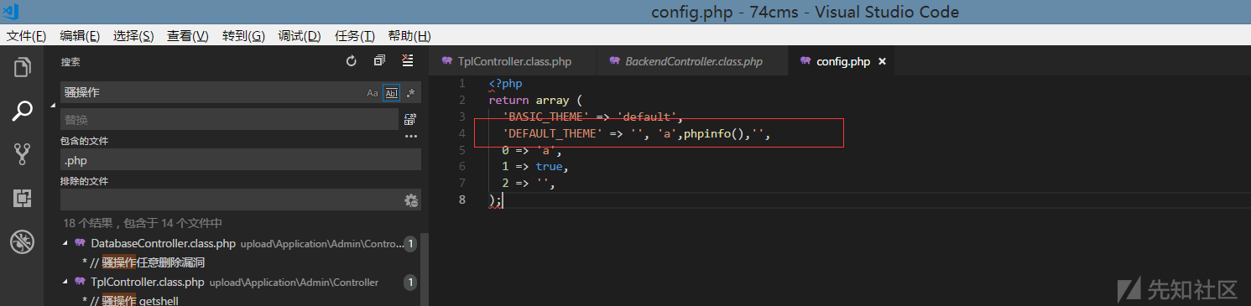Image resolution: width=1251 pixels, height=306 pixels.
Task: Open the 调试(D) menu
Action: 300,36
